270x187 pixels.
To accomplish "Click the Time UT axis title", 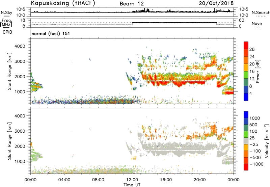I will pos(132,185).
